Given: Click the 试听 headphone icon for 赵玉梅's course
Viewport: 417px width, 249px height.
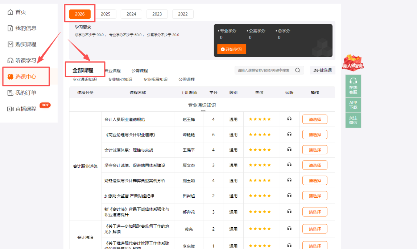Looking at the screenshot, I should pos(289,119).
